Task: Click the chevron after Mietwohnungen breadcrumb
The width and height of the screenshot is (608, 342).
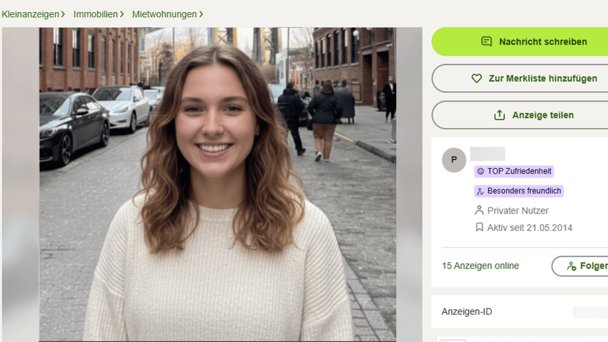Action: tap(201, 14)
